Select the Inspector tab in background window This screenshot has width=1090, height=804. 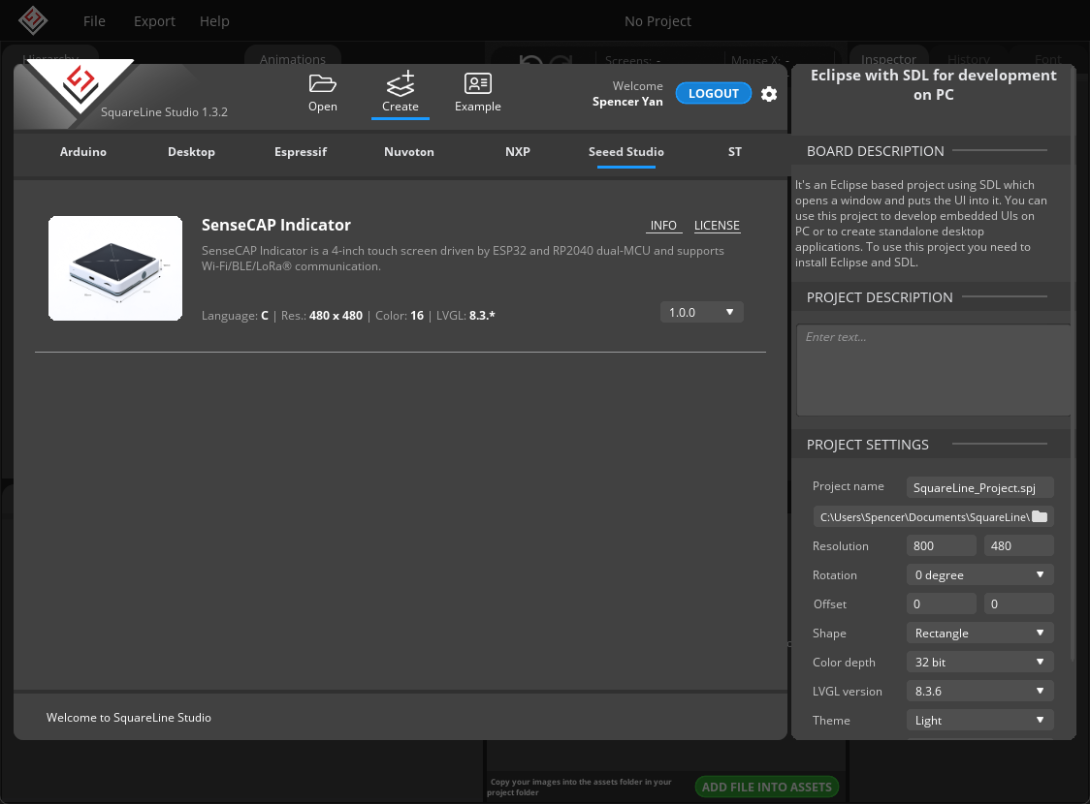(888, 59)
